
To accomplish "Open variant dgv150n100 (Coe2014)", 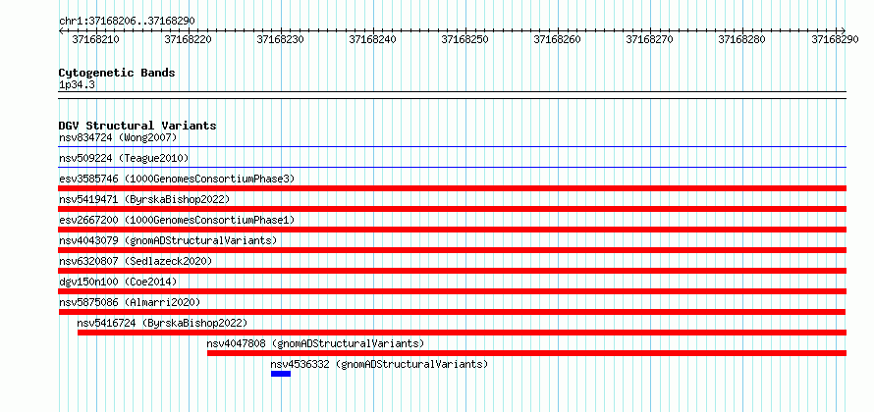I will click(118, 282).
